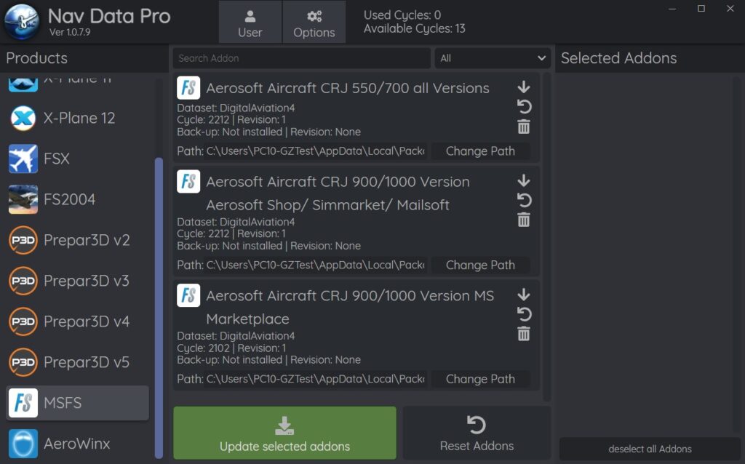Image resolution: width=745 pixels, height=464 pixels.
Task: Select AeroWinx product
Action: tap(77, 444)
